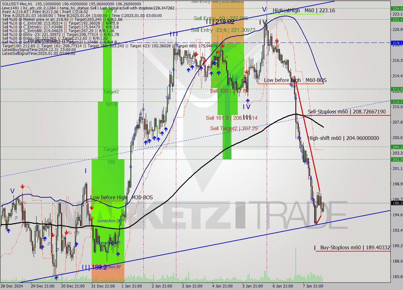The image size is (403, 290).
Task: Click the current price tag 196.2
Action: click(x=397, y=203)
